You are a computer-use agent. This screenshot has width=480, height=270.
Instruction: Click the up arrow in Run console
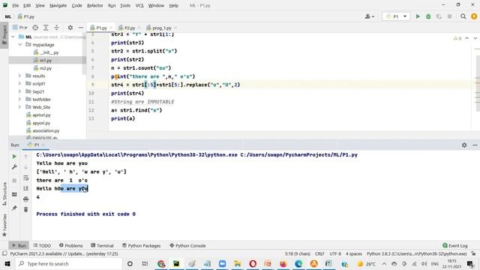[x=26, y=157]
